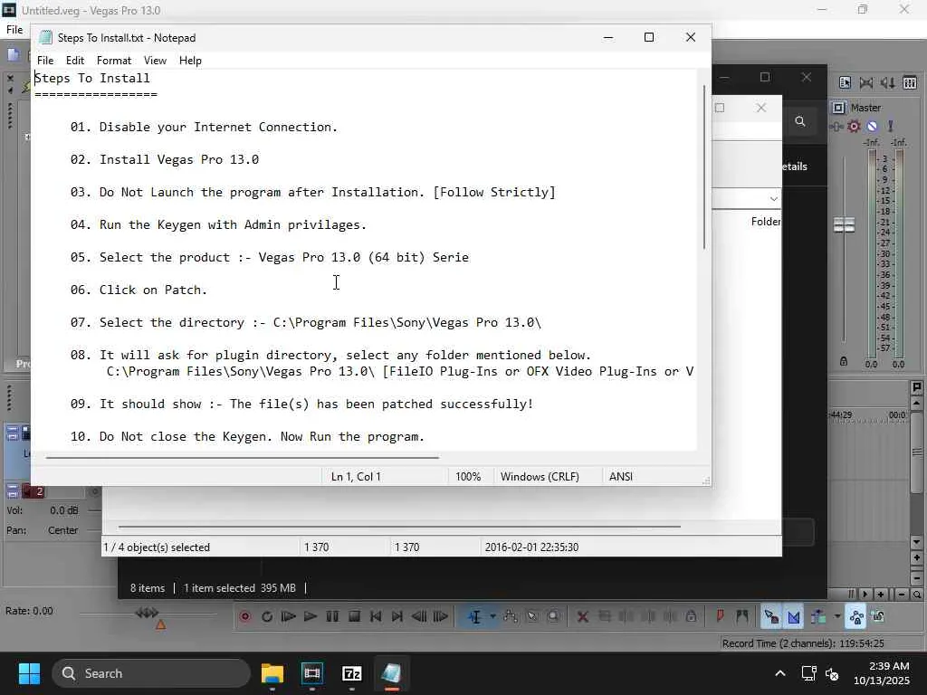Click the Lock Event padlock icon

pos(691,617)
